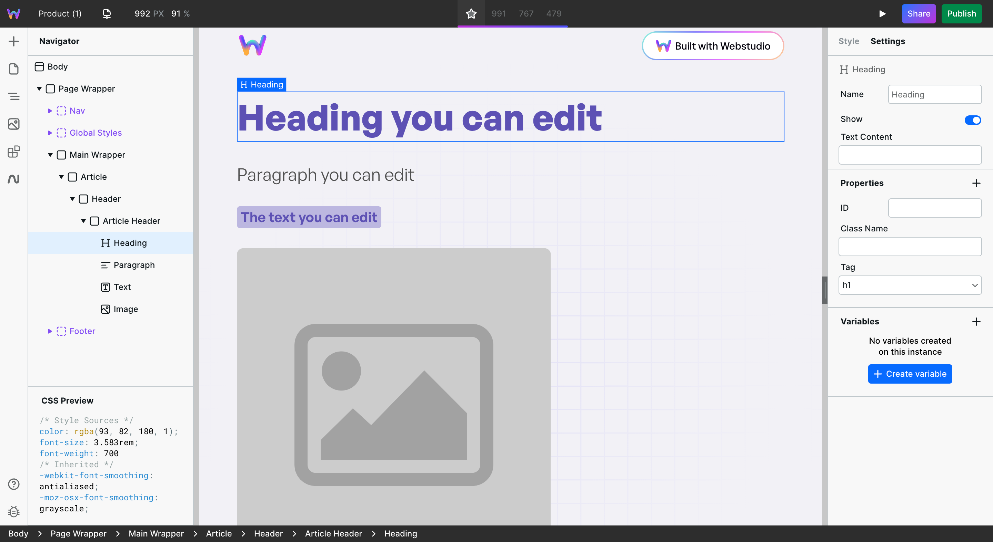Open the Navigator panel
The height and width of the screenshot is (542, 993).
coord(14,96)
